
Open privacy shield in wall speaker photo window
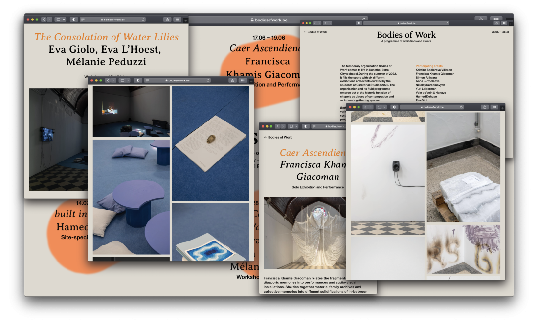pyautogui.click(x=395, y=107)
